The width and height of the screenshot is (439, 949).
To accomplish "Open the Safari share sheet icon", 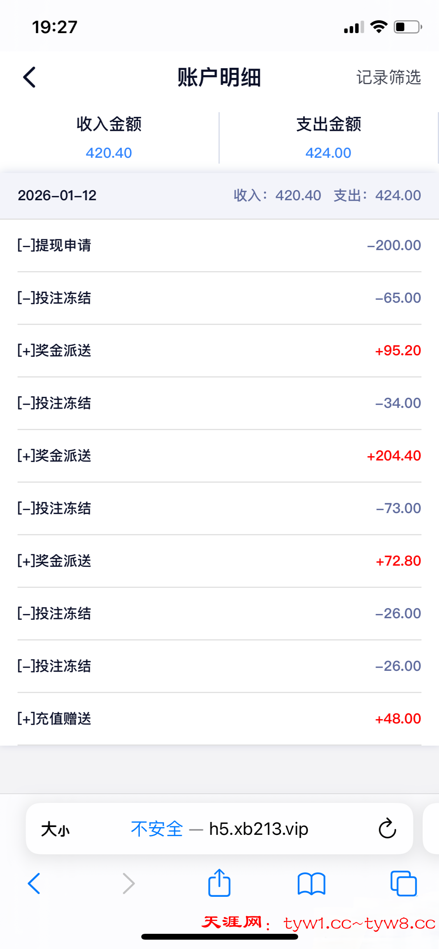I will 219,883.
